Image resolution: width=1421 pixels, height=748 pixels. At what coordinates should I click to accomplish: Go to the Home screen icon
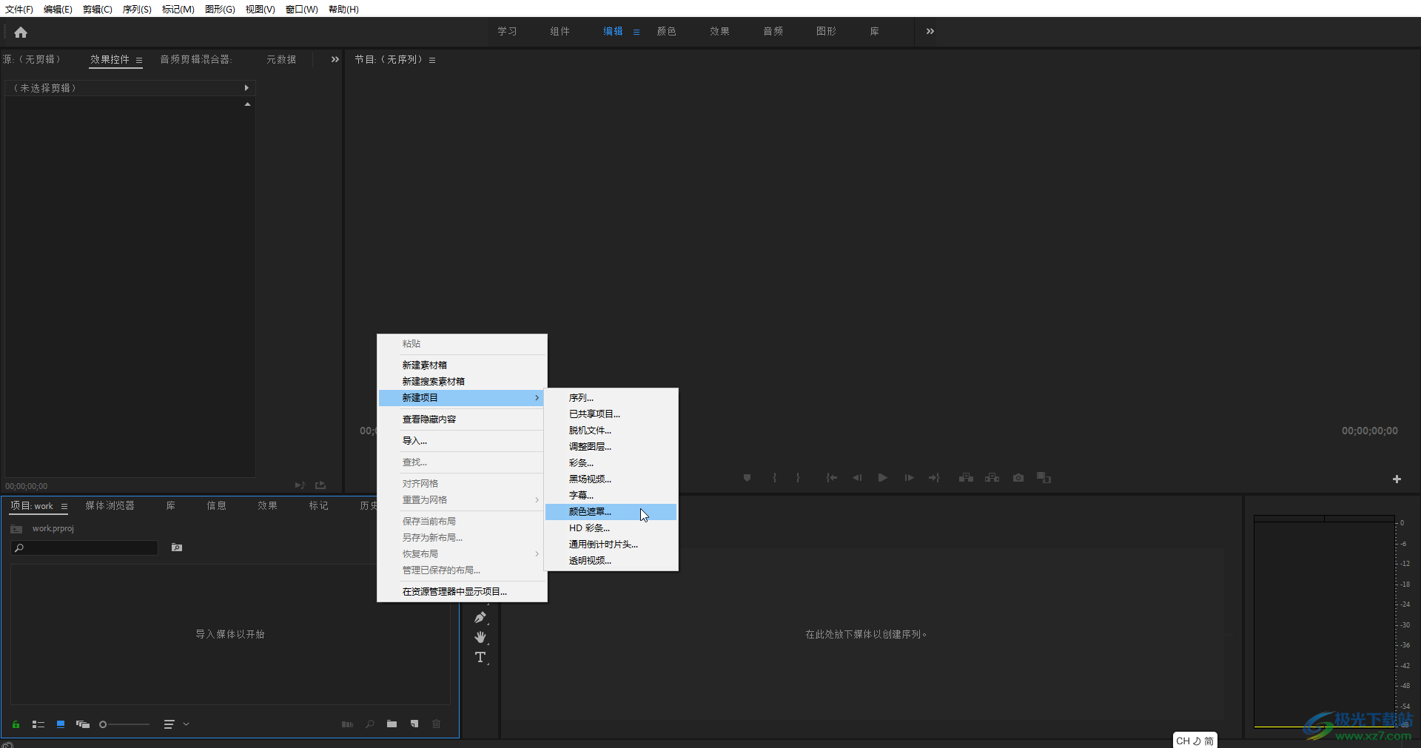[21, 32]
